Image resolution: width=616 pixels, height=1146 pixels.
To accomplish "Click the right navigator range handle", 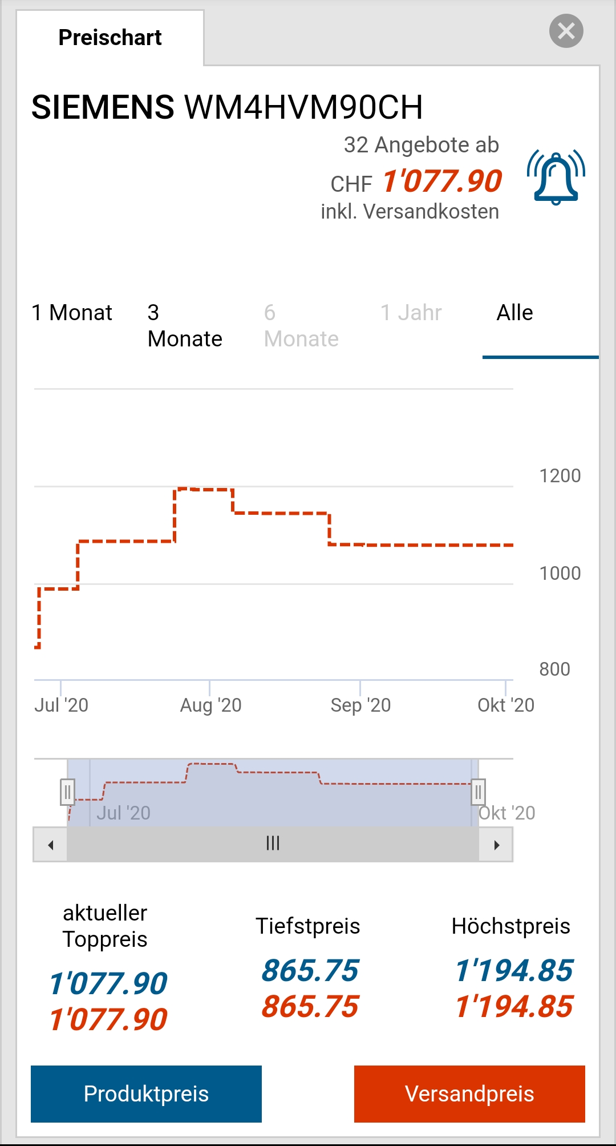I will coord(478,792).
